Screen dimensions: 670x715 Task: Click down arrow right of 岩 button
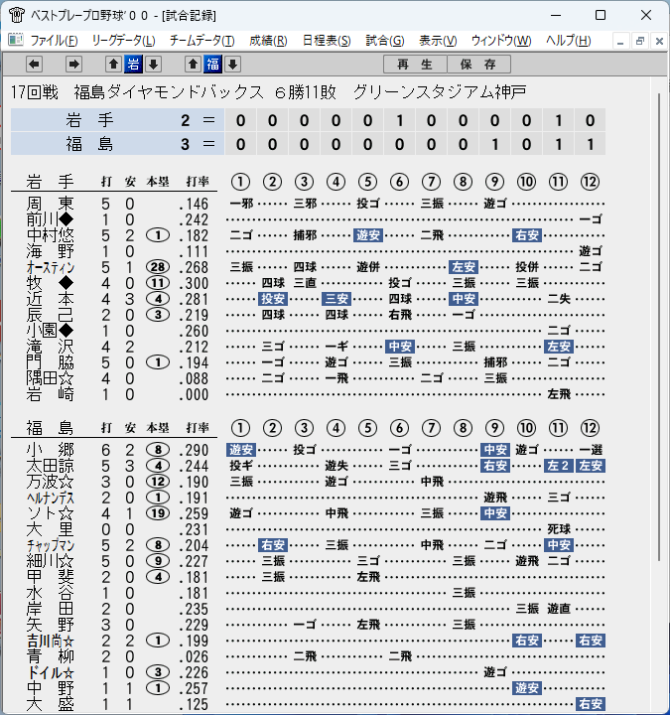(153, 65)
